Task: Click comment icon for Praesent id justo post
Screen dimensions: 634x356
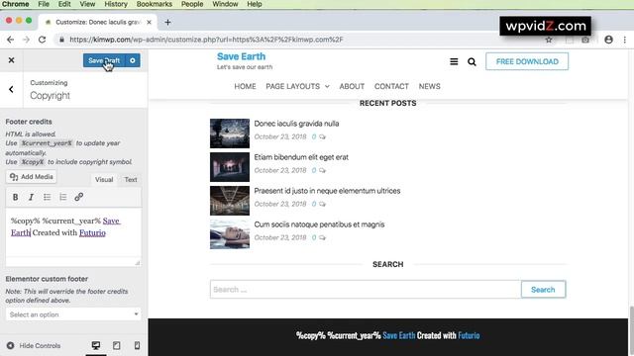Action: click(x=322, y=204)
